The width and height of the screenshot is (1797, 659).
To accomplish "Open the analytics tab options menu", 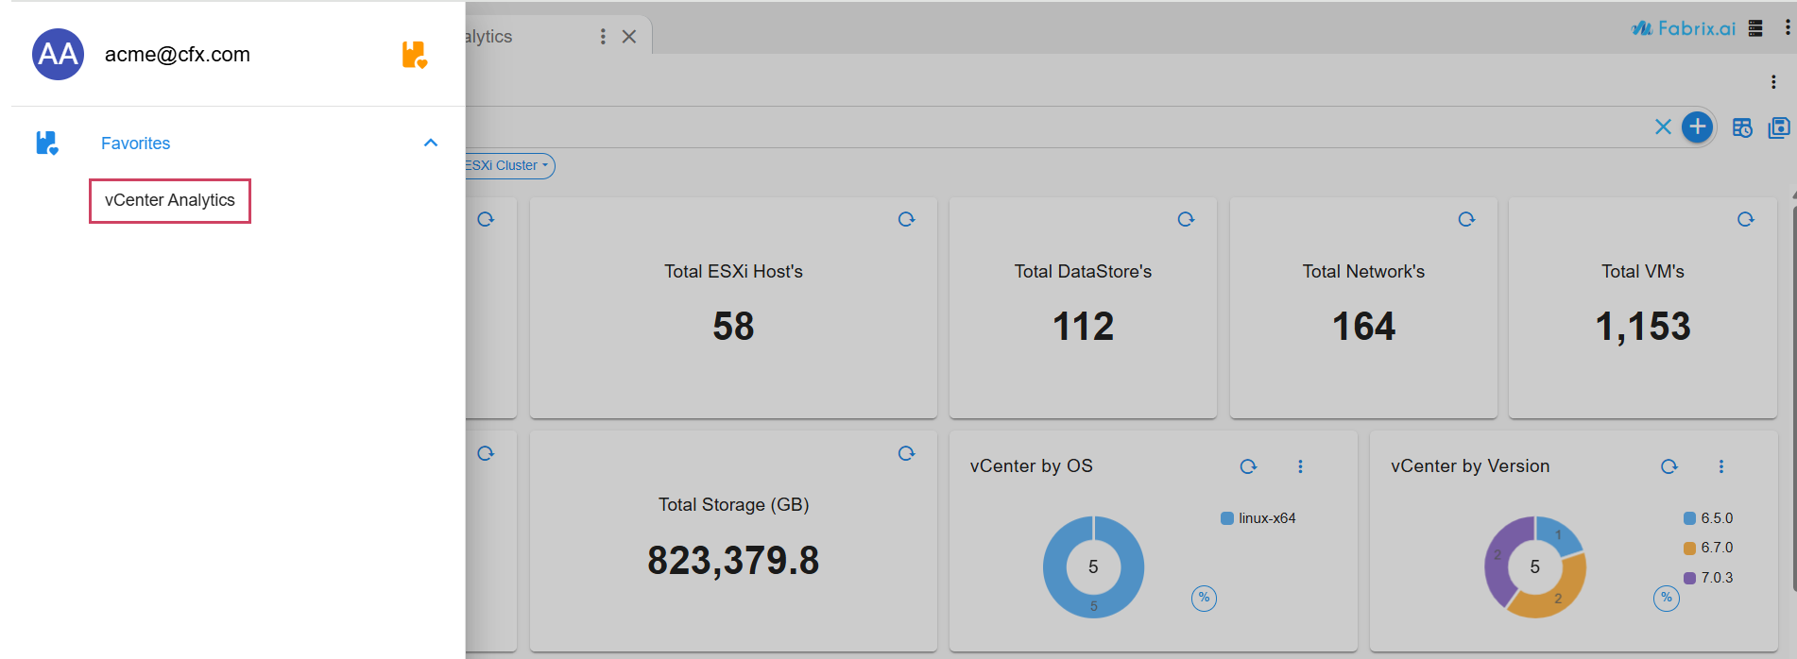I will pos(603,37).
